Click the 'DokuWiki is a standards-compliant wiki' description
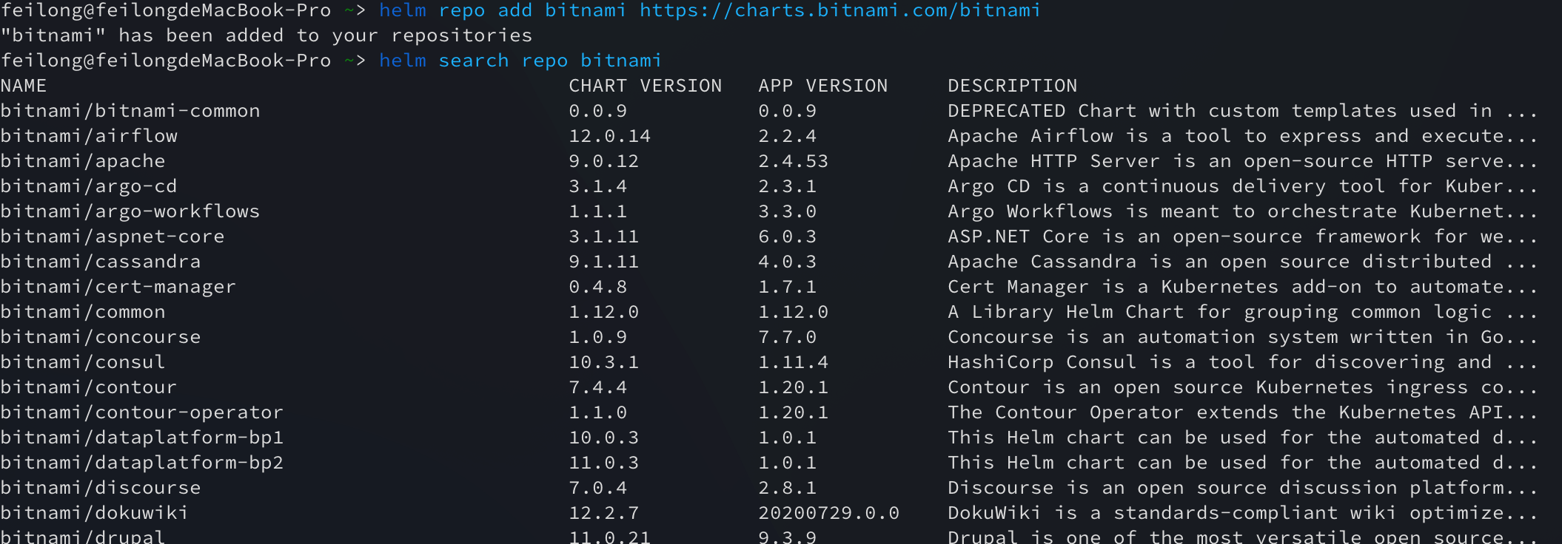 (1244, 513)
